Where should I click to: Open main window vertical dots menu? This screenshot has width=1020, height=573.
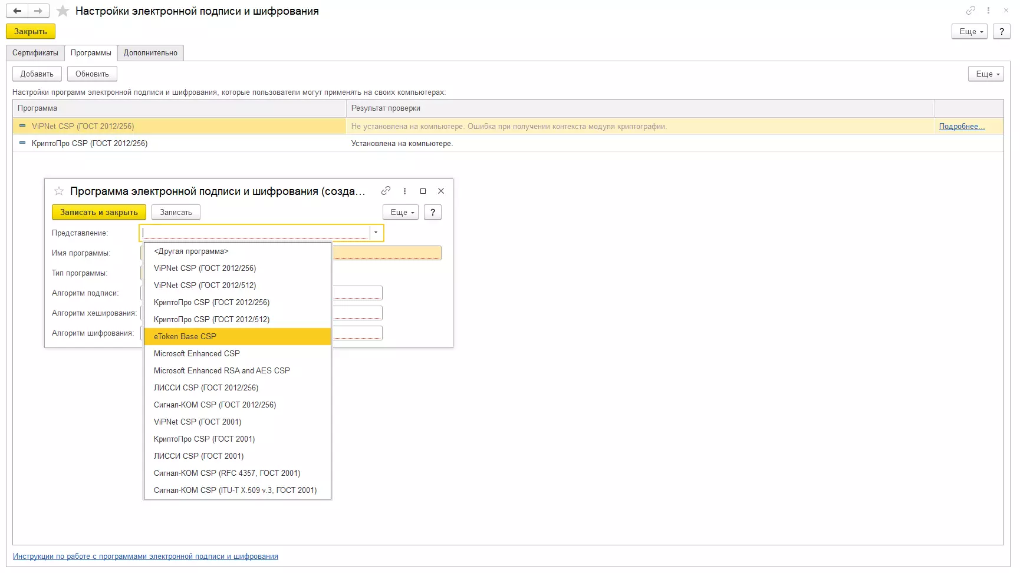tap(988, 11)
